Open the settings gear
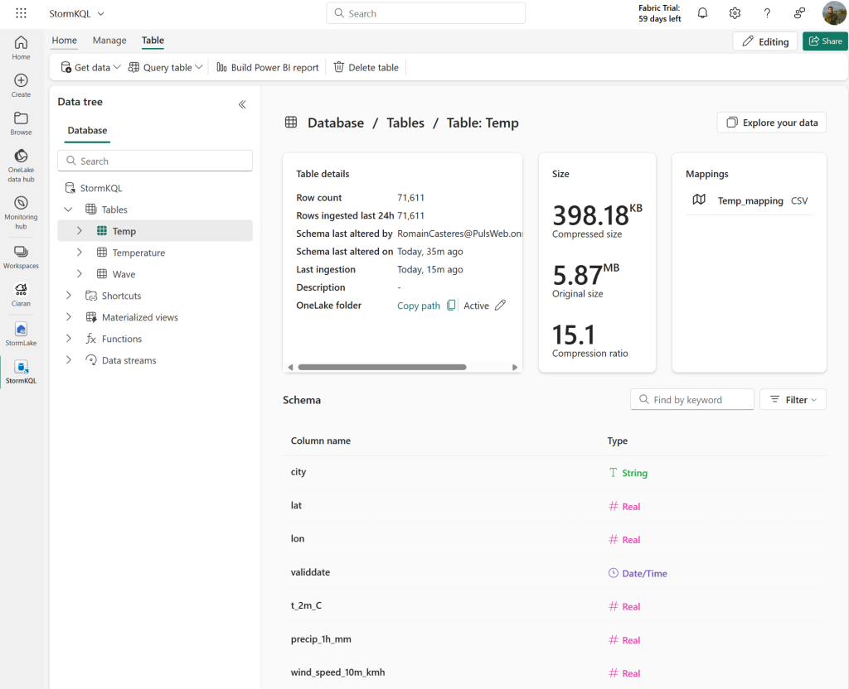Image resolution: width=849 pixels, height=689 pixels. click(735, 13)
